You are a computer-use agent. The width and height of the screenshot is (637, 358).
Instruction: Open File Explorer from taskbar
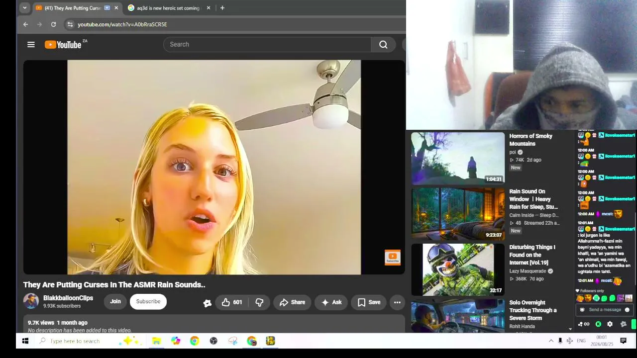(x=156, y=341)
